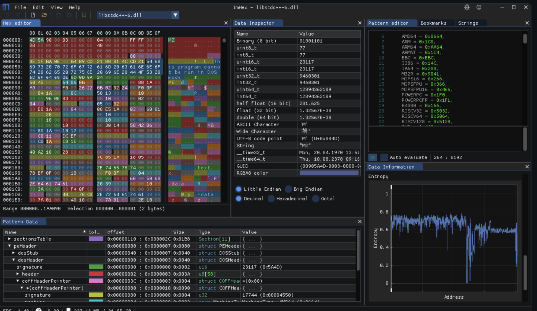The width and height of the screenshot is (537, 311).
Task: Close the Pattern editor panel
Action: pyautogui.click(x=527, y=23)
